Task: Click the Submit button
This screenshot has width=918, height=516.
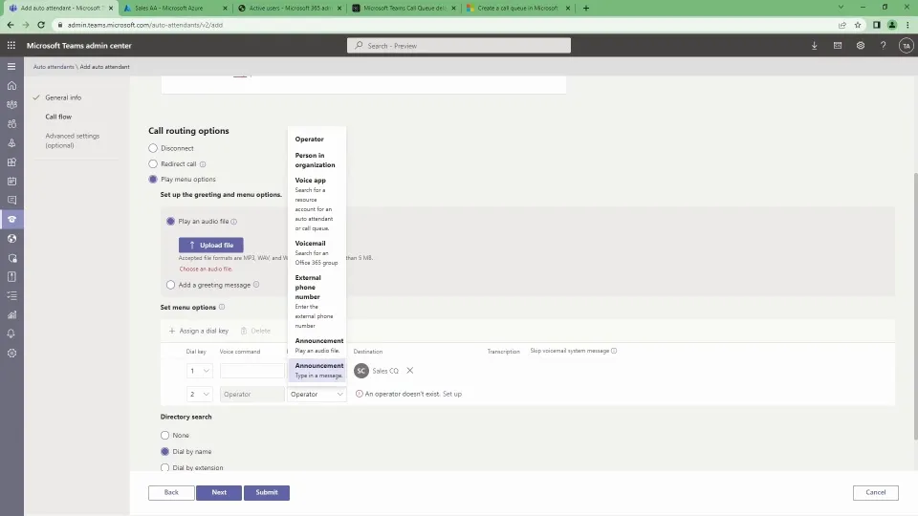Action: [267, 493]
